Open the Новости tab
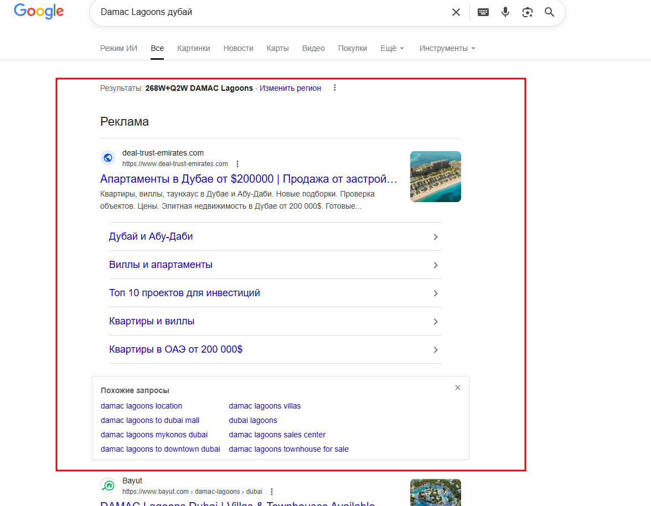651x506 pixels. 238,48
